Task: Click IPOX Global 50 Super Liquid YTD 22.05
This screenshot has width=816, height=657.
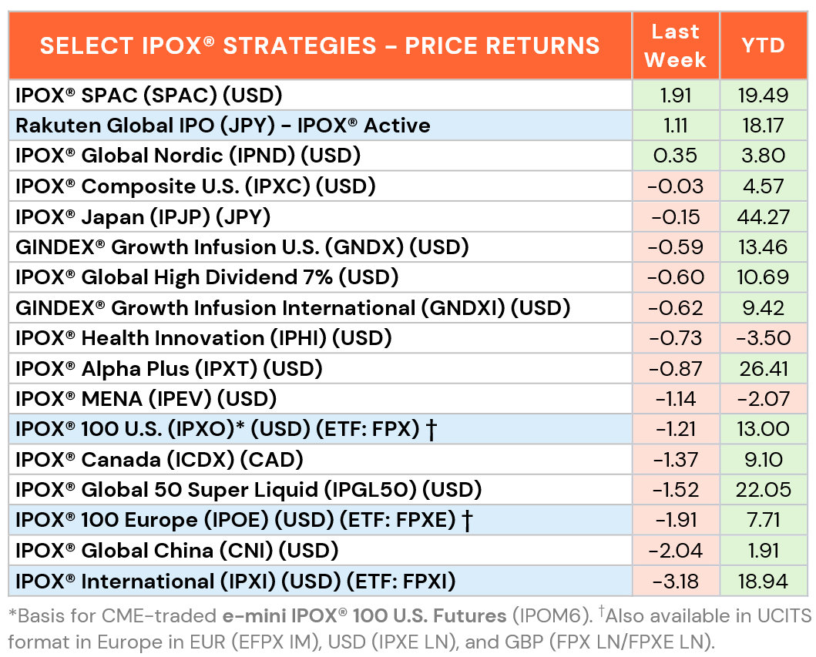Action: 764,490
